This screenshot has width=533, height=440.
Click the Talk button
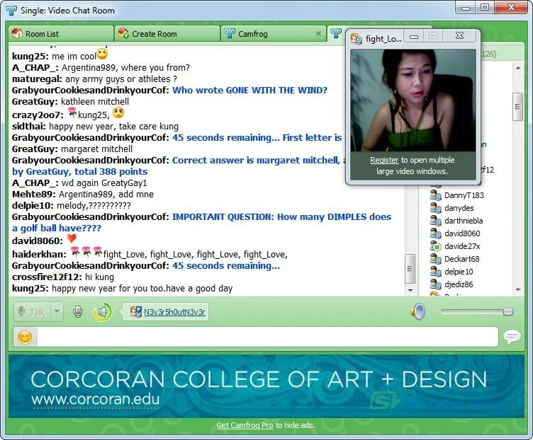(33, 312)
